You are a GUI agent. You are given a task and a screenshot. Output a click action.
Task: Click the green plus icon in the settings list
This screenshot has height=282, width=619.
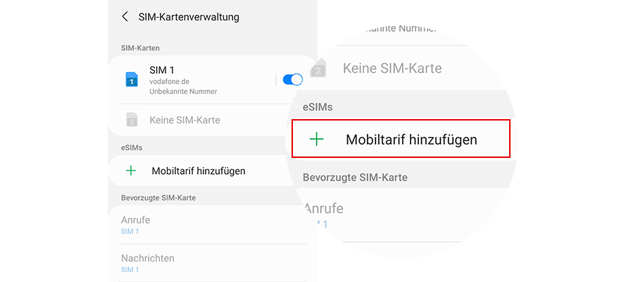coord(130,171)
